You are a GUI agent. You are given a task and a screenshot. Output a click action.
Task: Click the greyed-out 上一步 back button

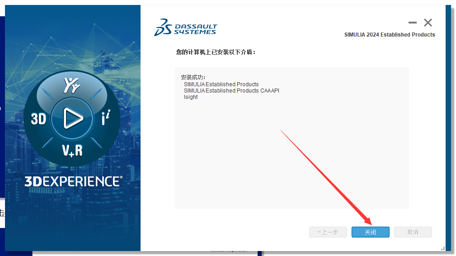point(328,232)
